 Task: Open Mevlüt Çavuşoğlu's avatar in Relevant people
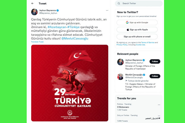120,77
